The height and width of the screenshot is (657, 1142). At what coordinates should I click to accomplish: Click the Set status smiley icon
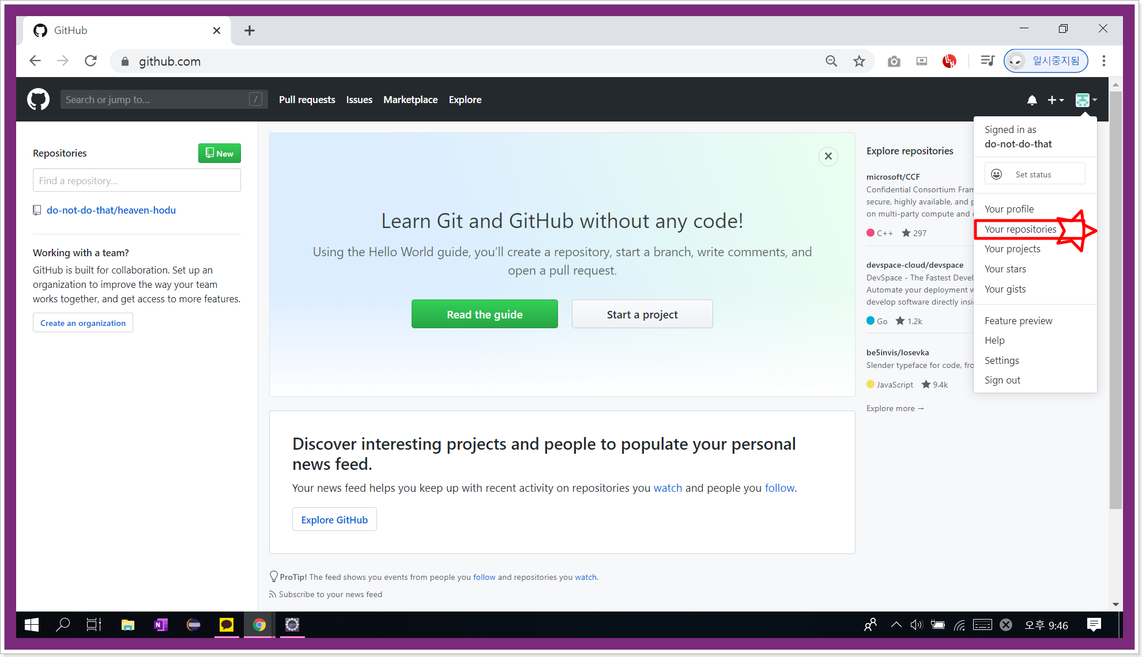click(996, 174)
